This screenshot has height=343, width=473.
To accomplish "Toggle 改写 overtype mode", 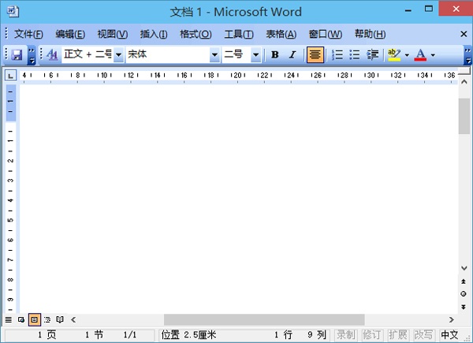I will [424, 335].
